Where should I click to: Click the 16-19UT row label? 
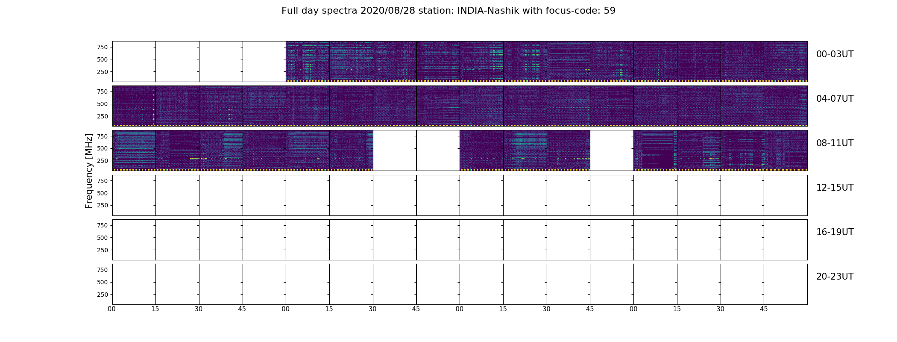[x=835, y=232]
